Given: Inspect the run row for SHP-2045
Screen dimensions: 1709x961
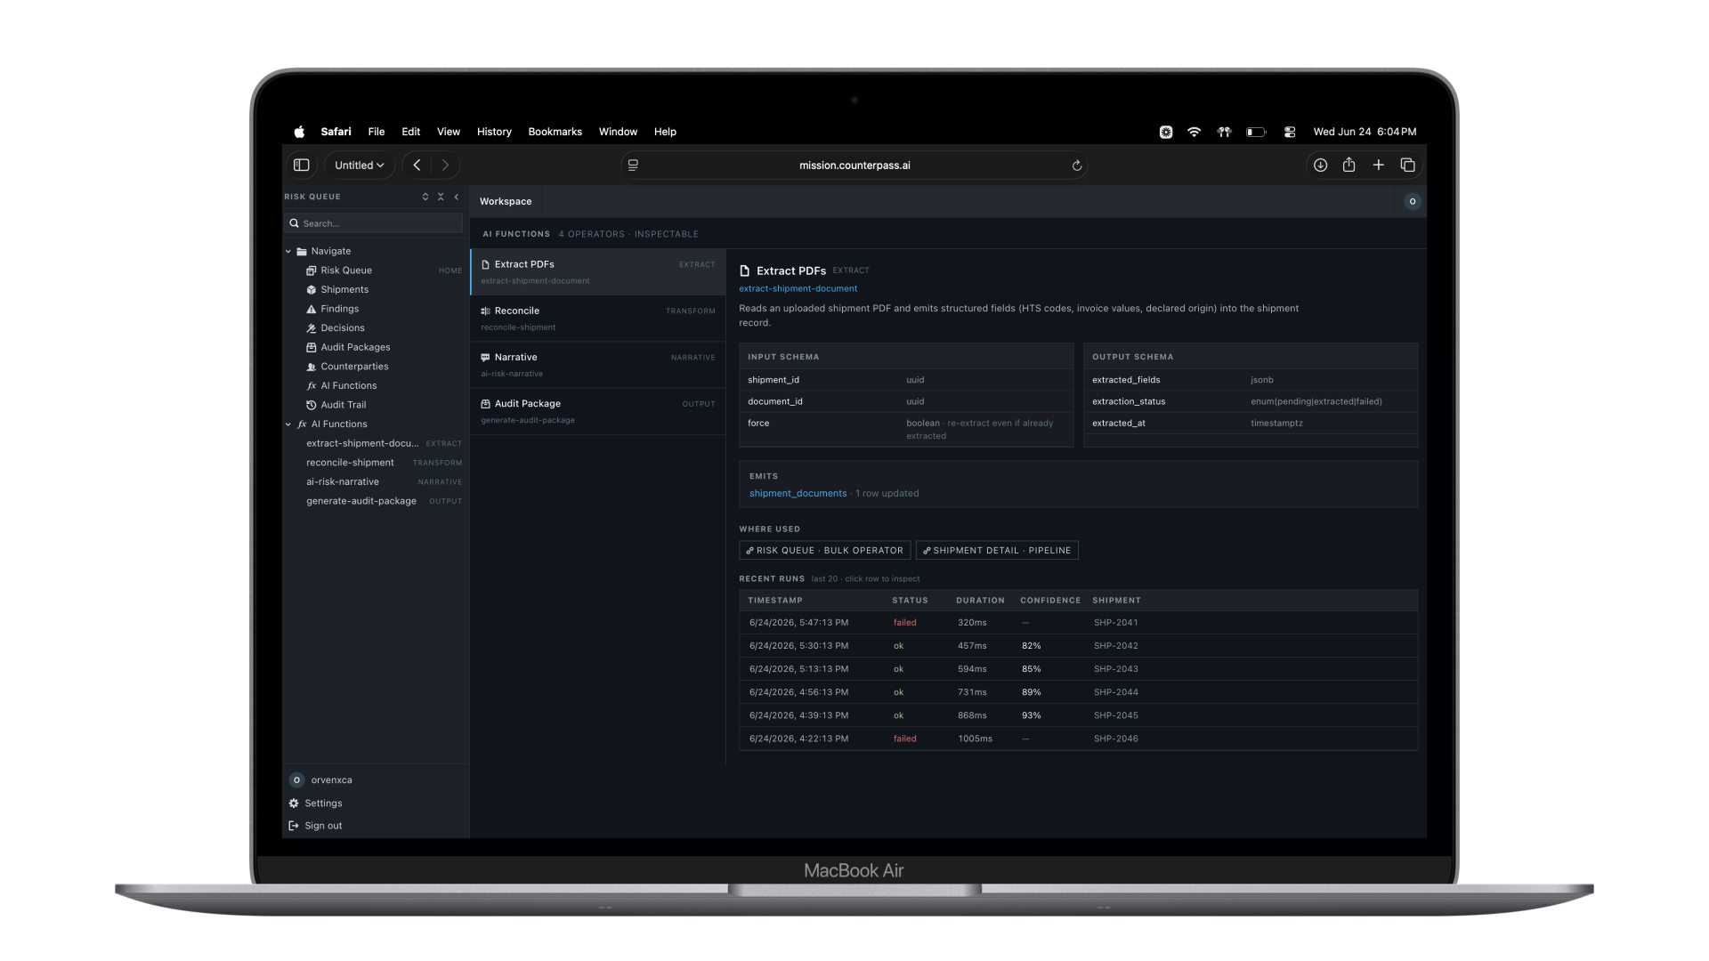Looking at the screenshot, I should tap(1078, 715).
